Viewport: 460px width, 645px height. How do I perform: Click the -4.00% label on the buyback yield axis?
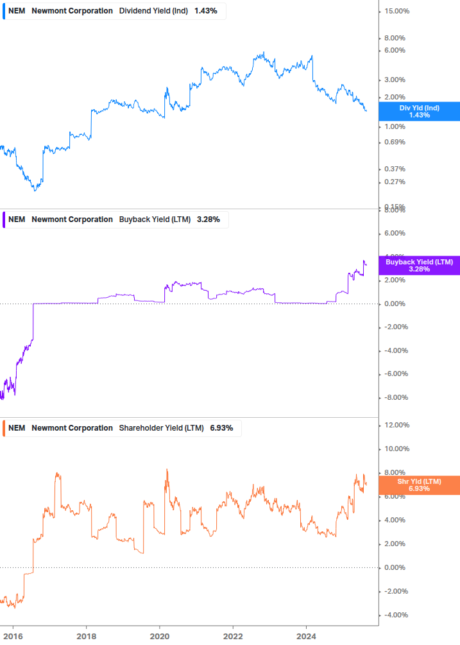coord(396,351)
